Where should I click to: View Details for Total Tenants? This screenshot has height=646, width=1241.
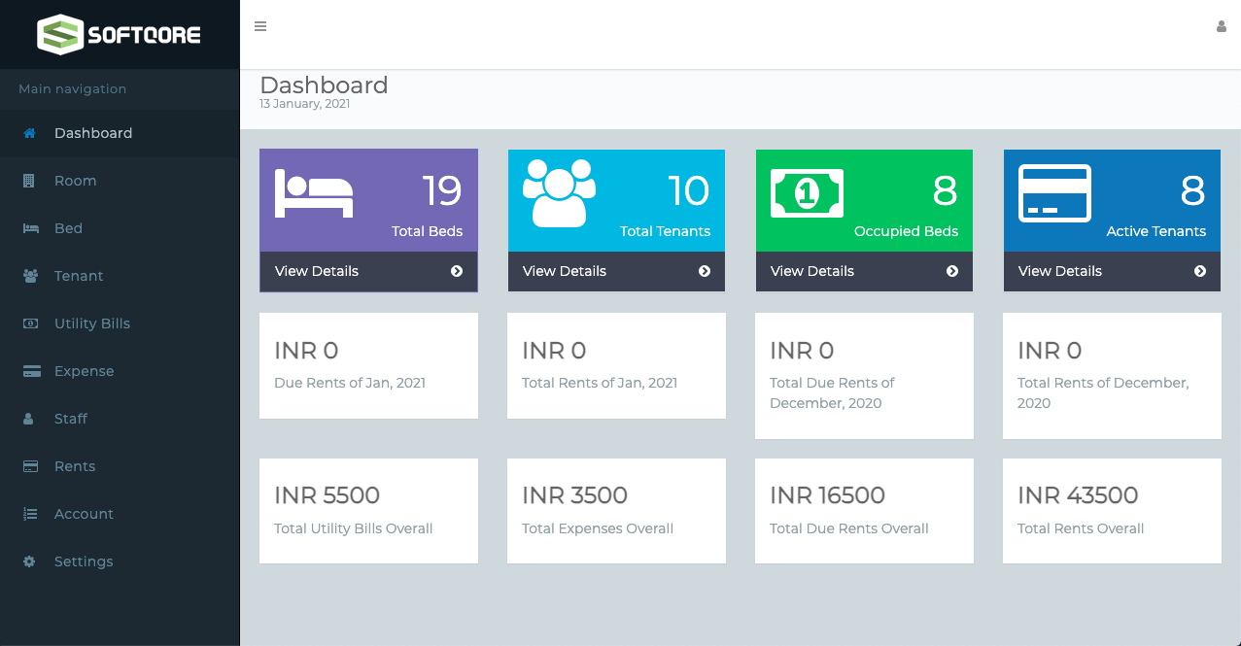(x=616, y=271)
